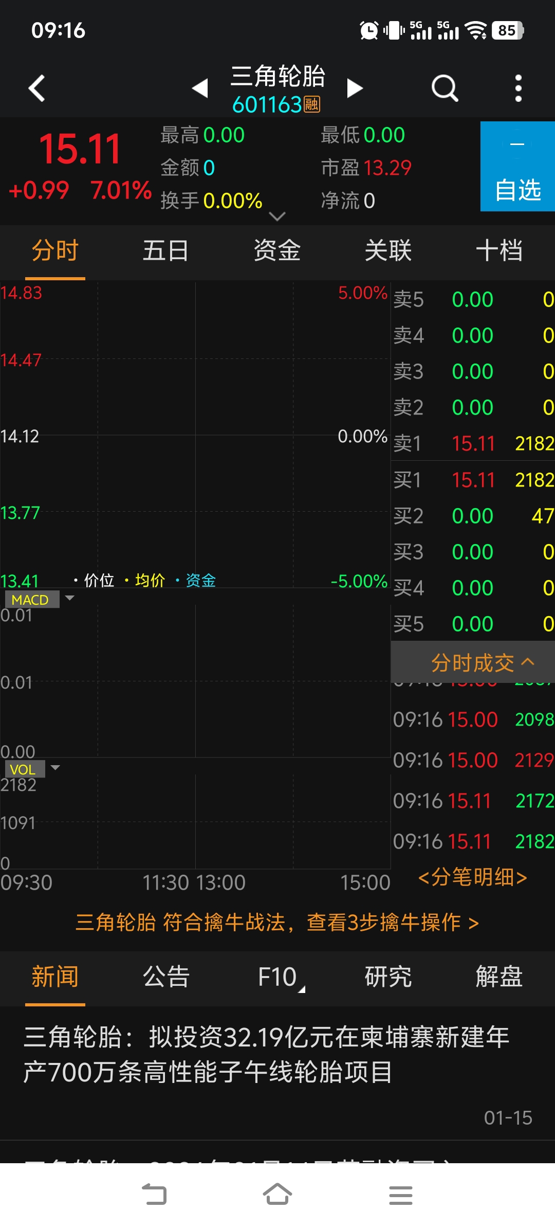Open the three-dot more menu
Image resolution: width=555 pixels, height=1228 pixels.
[x=518, y=88]
